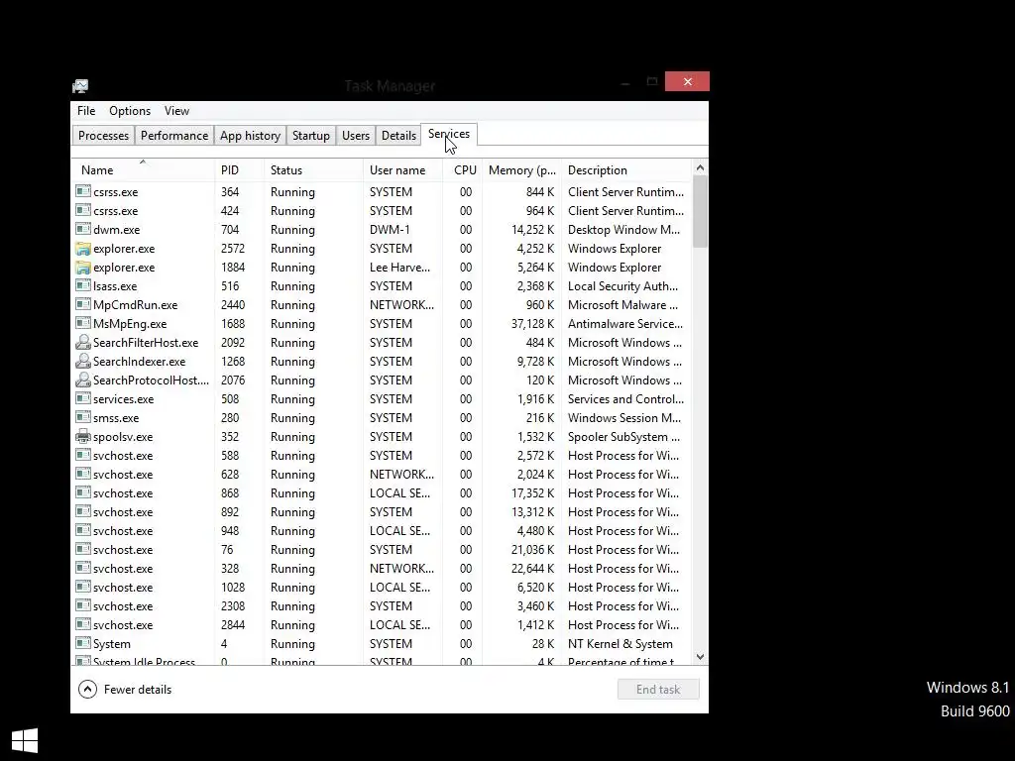The width and height of the screenshot is (1015, 761).
Task: Click explorer.exe folder icon for PID 1884
Action: 83,267
